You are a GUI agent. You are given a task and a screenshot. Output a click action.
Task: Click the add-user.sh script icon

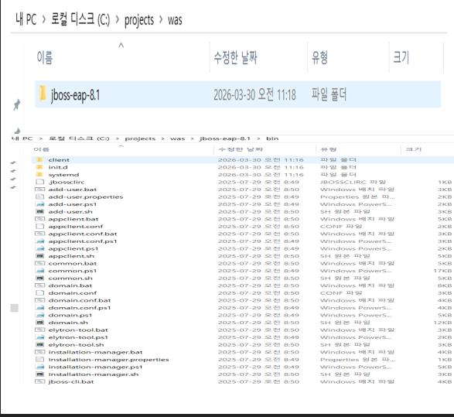coord(39,211)
